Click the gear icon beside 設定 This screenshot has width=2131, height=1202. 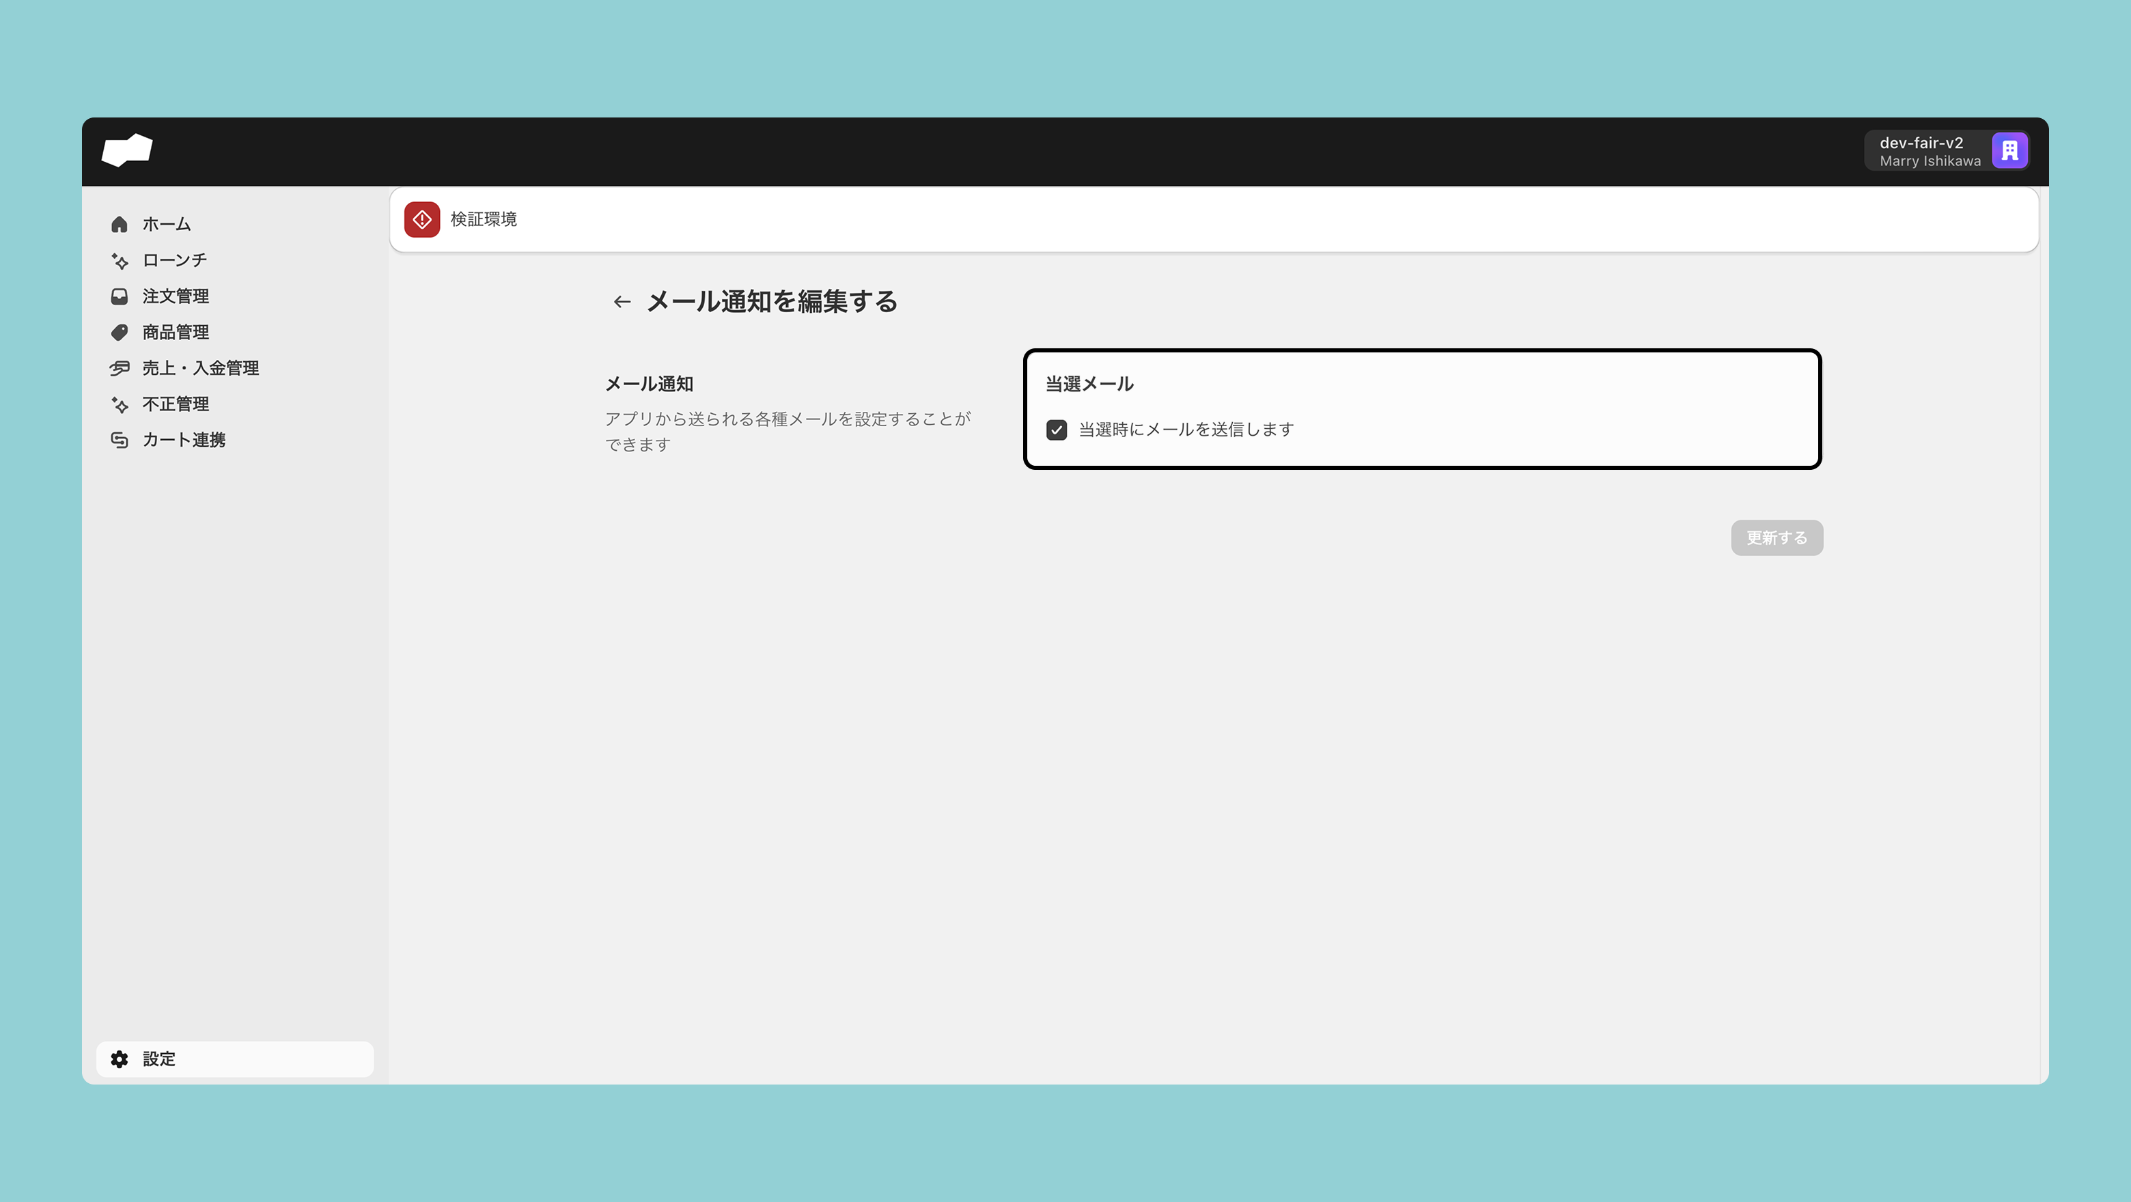coord(119,1059)
